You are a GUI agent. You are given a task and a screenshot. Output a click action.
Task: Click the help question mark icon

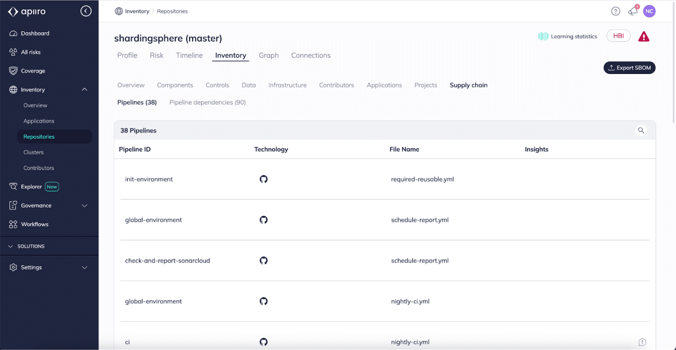[616, 11]
